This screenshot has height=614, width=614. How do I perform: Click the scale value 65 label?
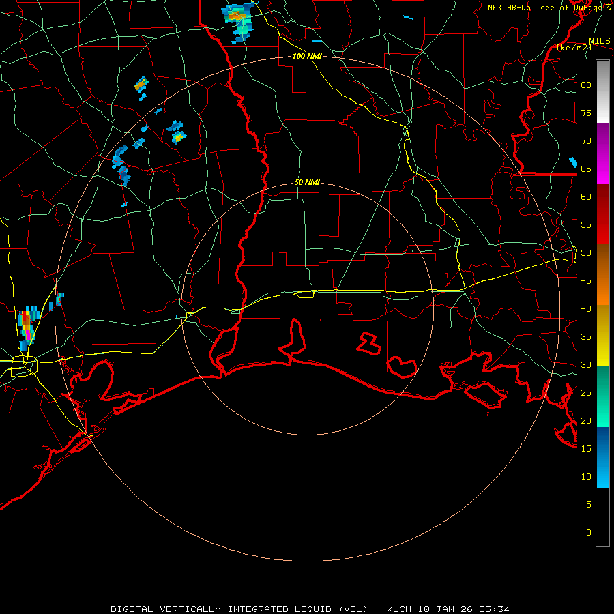586,169
